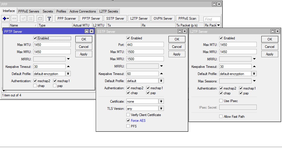Open Default Profile dropdown in L2TP Server
Viewport: 282px width, 148px height.
click(254, 74)
